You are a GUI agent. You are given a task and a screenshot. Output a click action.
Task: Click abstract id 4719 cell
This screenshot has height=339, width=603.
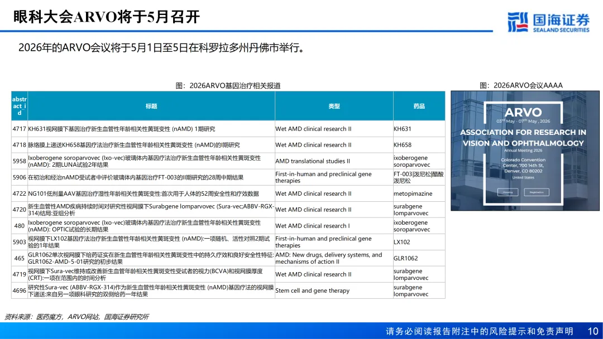click(x=20, y=274)
